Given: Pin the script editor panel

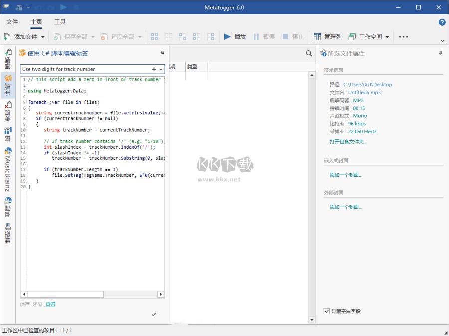Looking at the screenshot, I should pyautogui.click(x=162, y=53).
